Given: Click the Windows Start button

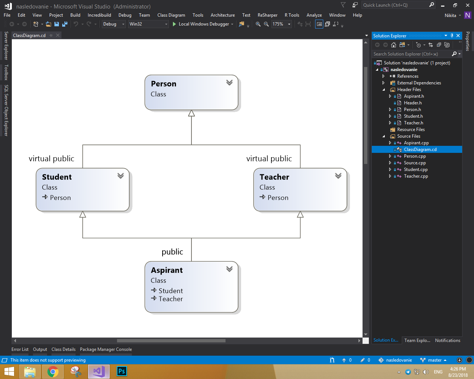Looking at the screenshot, I should 9,372.
